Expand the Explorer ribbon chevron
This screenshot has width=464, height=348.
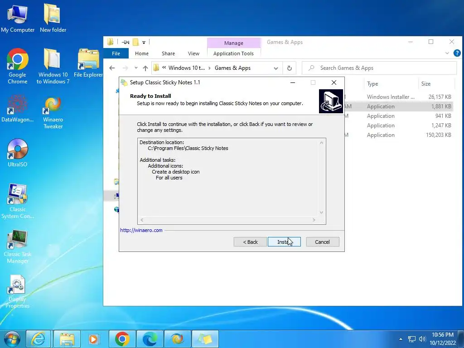(x=447, y=53)
